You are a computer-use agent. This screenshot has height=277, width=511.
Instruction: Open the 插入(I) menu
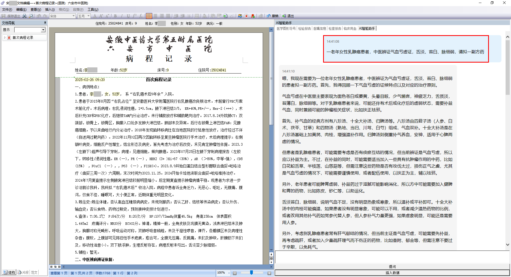(x=50, y=10)
